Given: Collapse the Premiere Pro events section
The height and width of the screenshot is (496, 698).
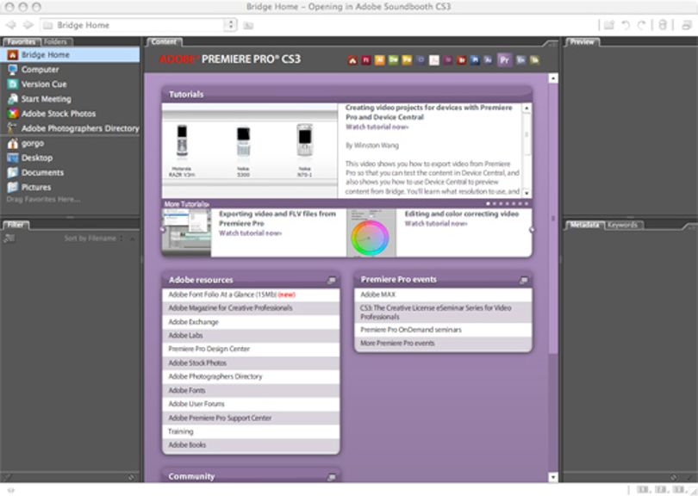Looking at the screenshot, I should (x=524, y=280).
